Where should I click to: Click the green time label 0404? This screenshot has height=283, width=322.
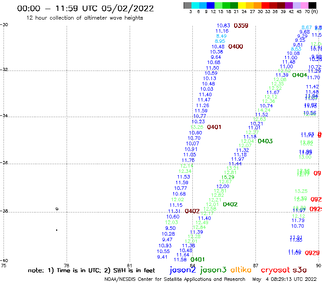pyautogui.click(x=300, y=75)
